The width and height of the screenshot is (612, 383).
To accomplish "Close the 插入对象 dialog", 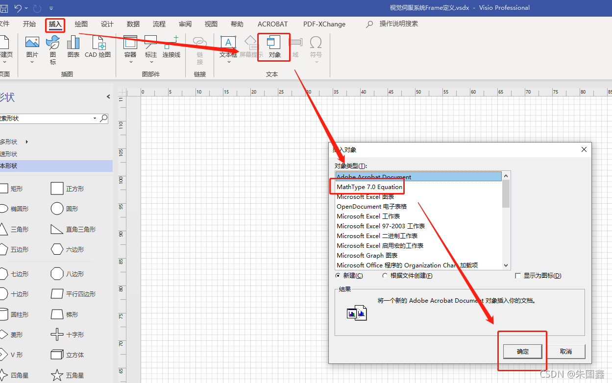I will [x=584, y=149].
